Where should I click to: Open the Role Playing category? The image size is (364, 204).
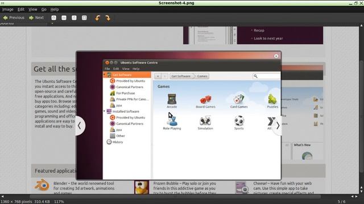click(172, 122)
